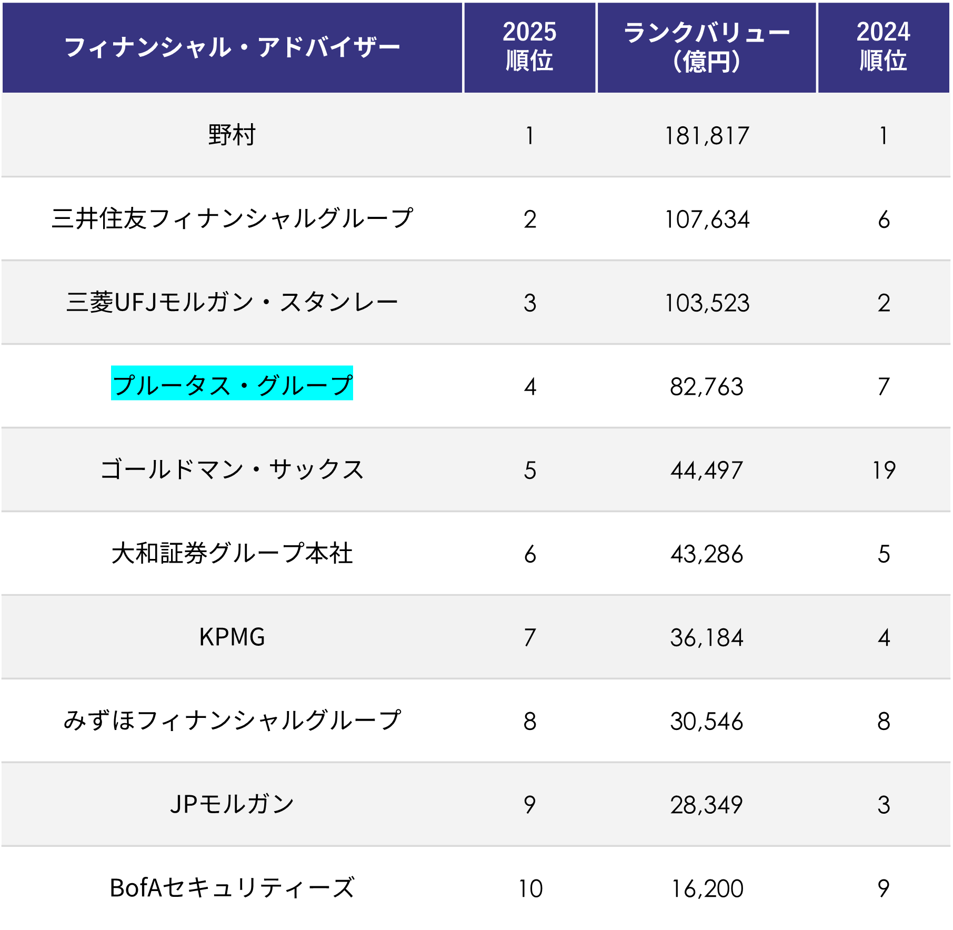
Task: Select the 野村 advisor name cell
Action: (232, 135)
